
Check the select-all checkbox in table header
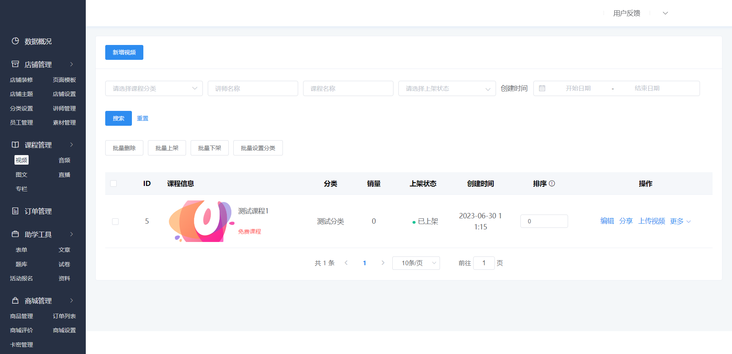[113, 183]
